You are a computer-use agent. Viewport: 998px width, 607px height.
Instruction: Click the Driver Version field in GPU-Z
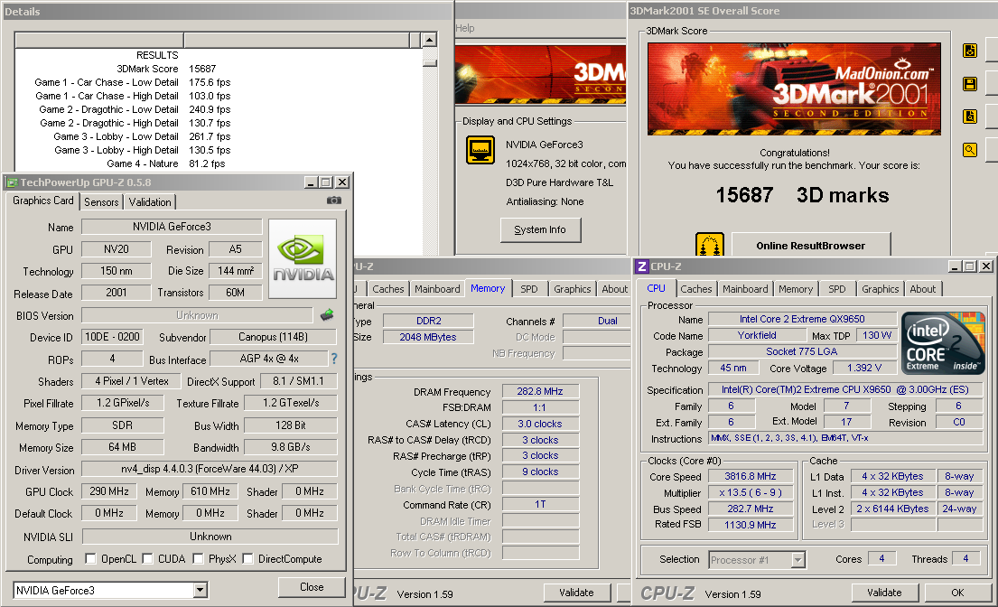pyautogui.click(x=210, y=469)
